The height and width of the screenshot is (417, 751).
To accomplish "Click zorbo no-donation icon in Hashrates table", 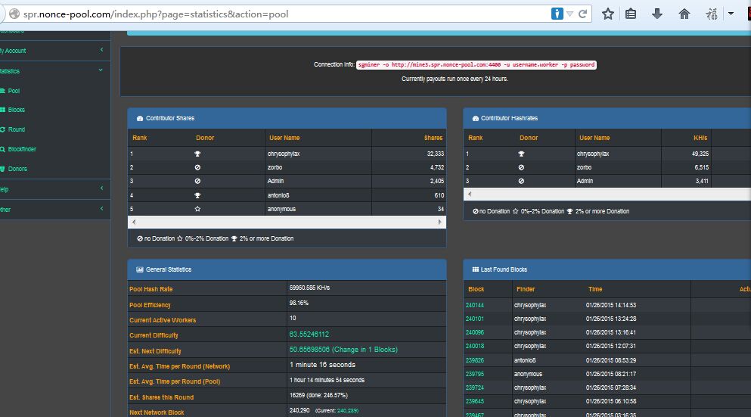I will [x=521, y=167].
